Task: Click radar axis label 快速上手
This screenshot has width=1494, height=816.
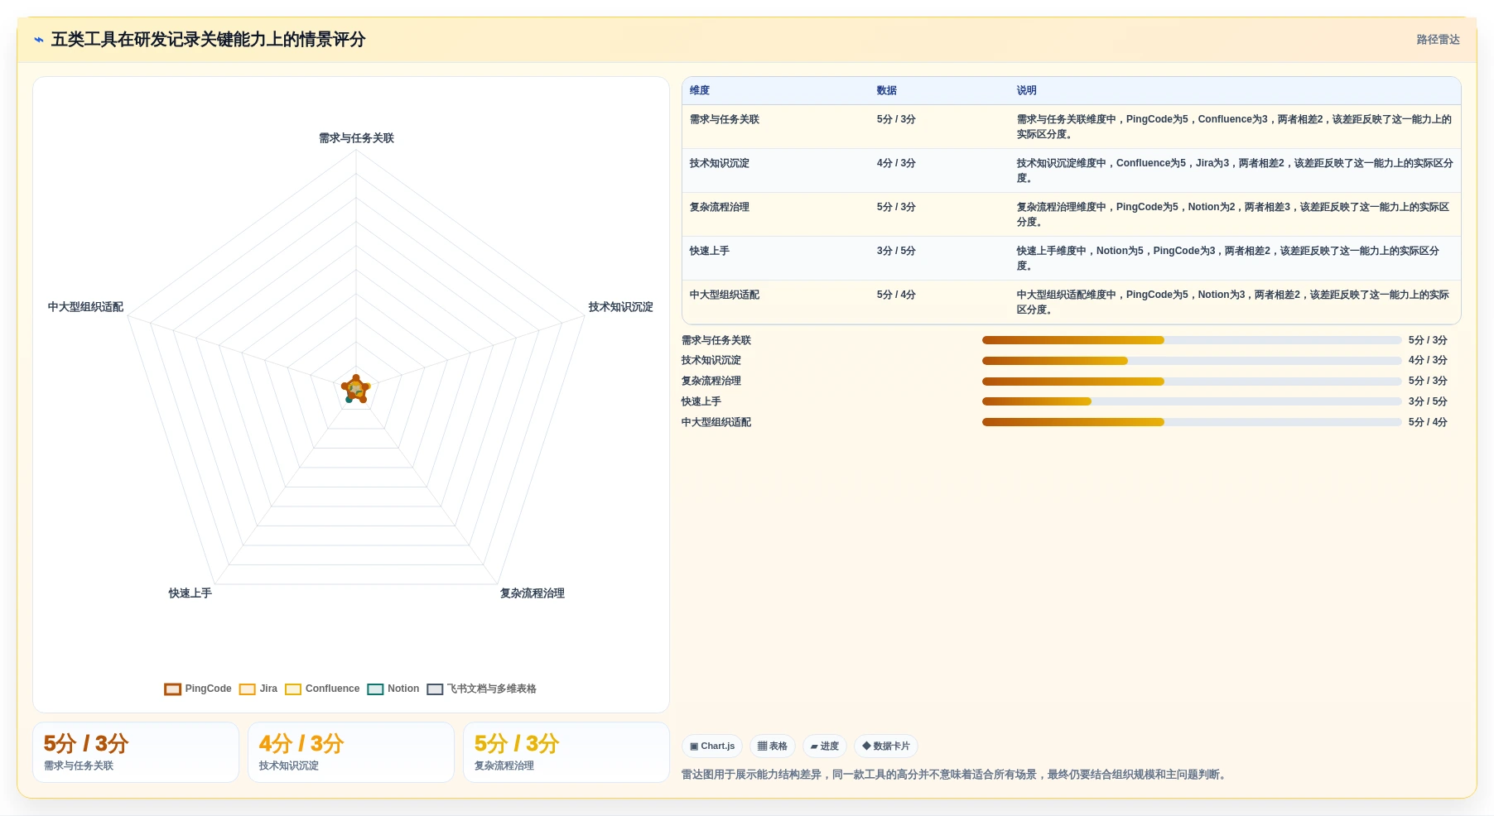Action: click(190, 593)
